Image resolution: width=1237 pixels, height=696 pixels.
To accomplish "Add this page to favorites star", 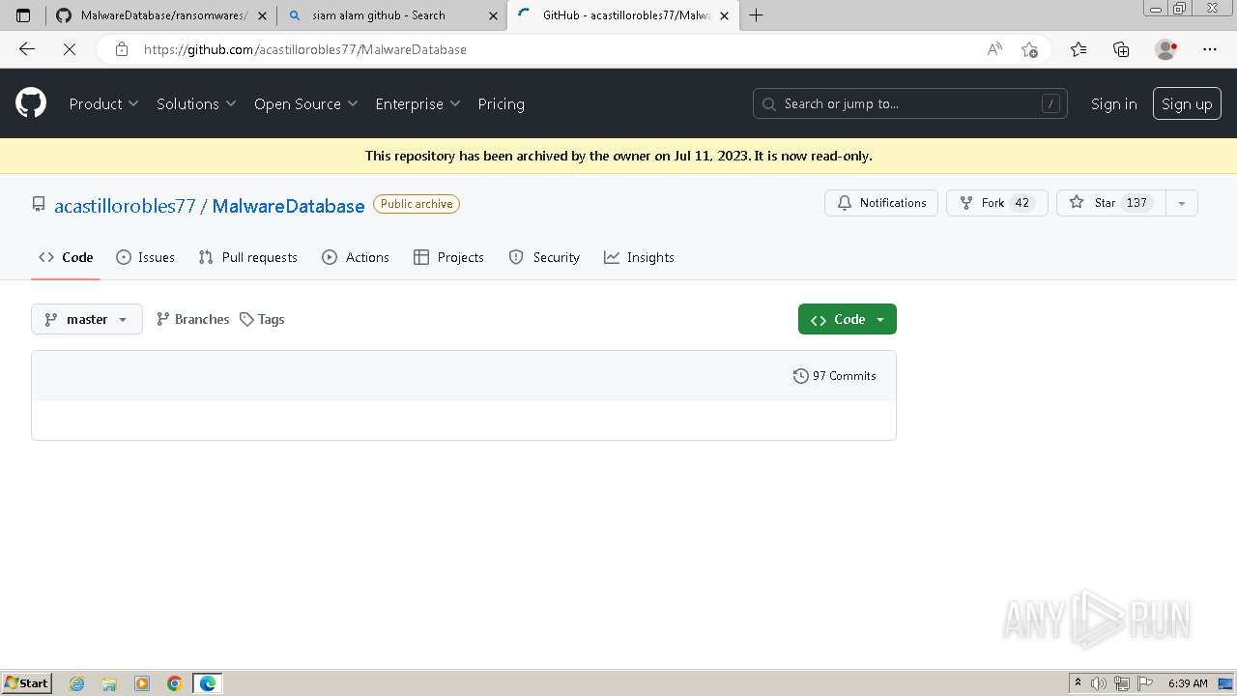I will click(x=1029, y=49).
